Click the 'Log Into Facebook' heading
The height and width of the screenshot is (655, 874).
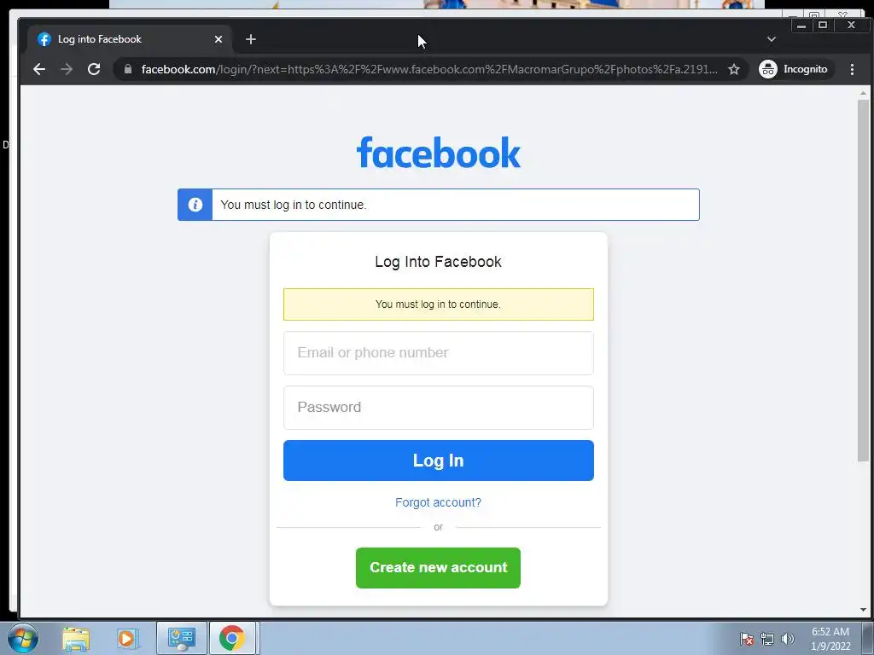[x=438, y=262]
